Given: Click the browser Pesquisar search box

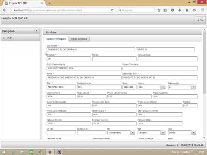Looking at the screenshot, I should (x=136, y=10).
